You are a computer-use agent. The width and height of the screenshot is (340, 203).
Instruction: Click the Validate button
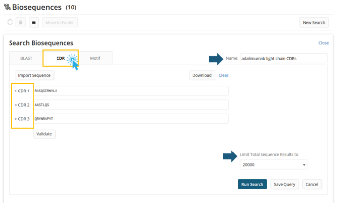pyautogui.click(x=44, y=134)
